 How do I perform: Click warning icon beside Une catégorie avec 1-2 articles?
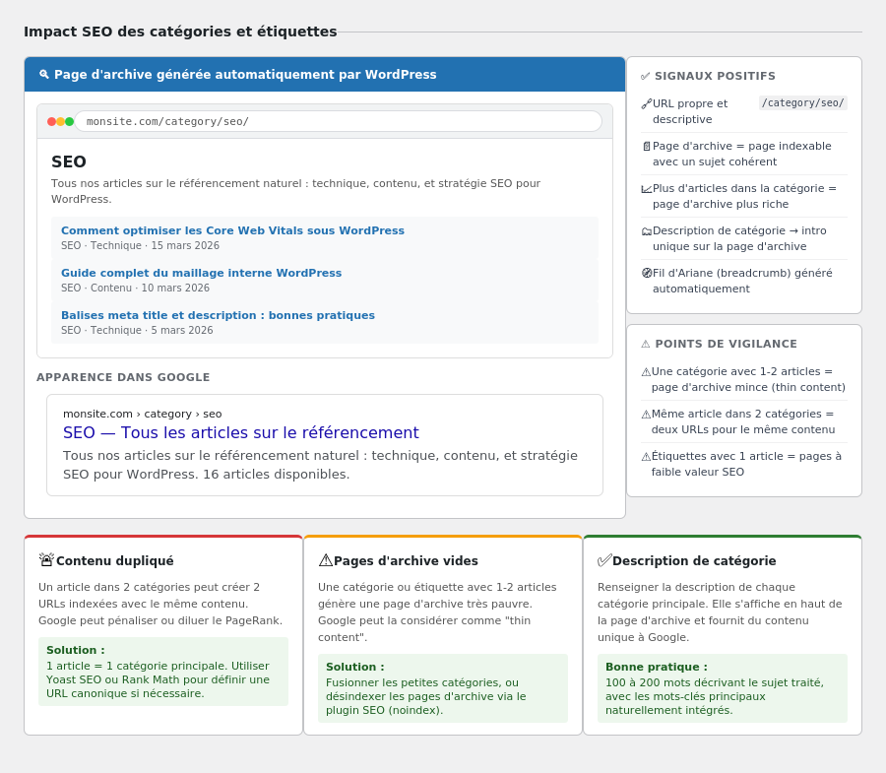(646, 372)
